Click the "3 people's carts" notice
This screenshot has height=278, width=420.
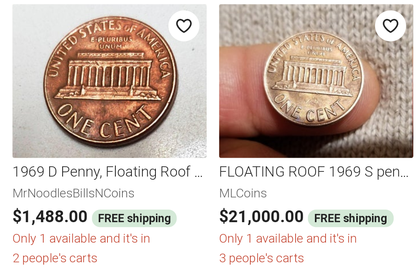(261, 258)
